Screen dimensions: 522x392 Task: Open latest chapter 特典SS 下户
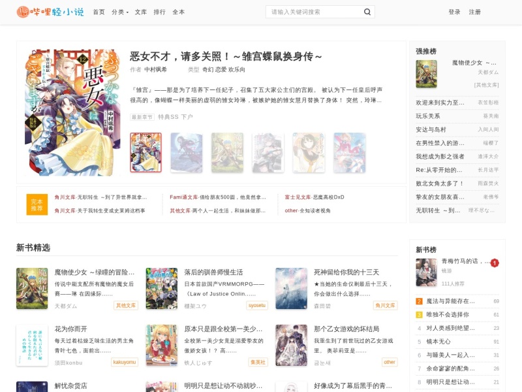[175, 117]
